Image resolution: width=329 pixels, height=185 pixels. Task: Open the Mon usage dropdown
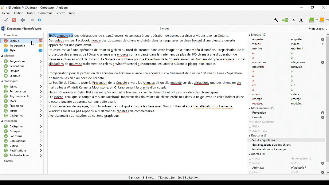point(318,29)
